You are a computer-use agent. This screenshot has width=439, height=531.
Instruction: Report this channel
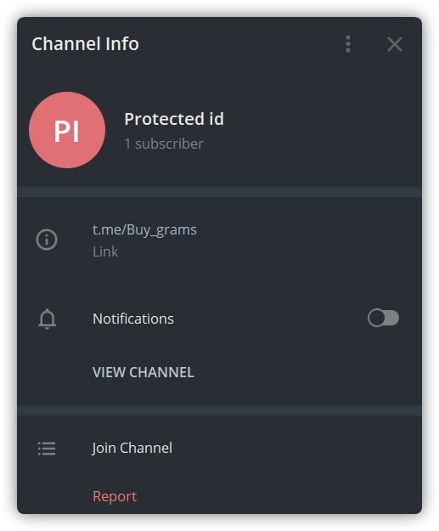[x=115, y=496]
